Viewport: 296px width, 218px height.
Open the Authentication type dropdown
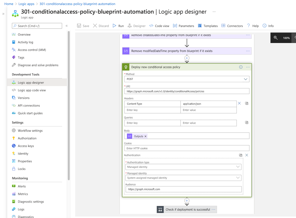coord(183,167)
